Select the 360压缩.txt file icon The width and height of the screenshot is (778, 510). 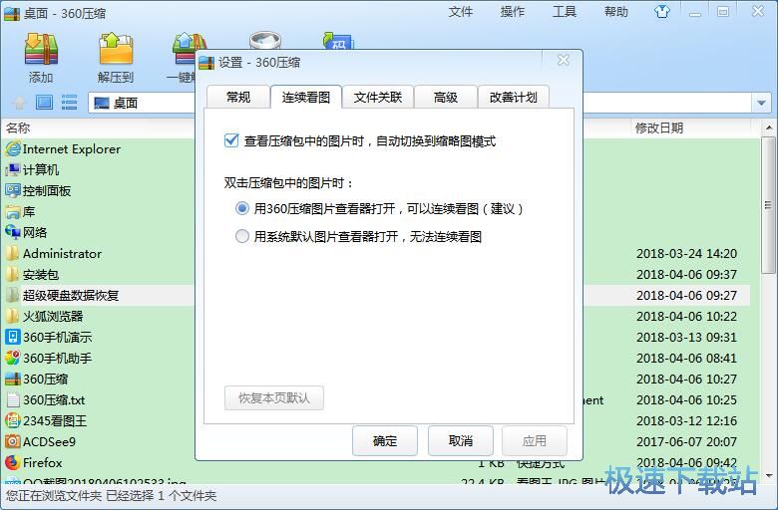click(13, 399)
